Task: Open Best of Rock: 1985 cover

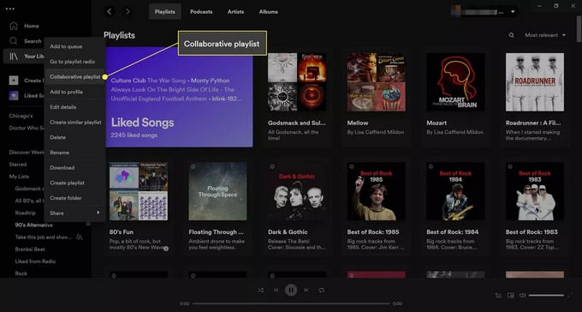Action: pos(377,191)
